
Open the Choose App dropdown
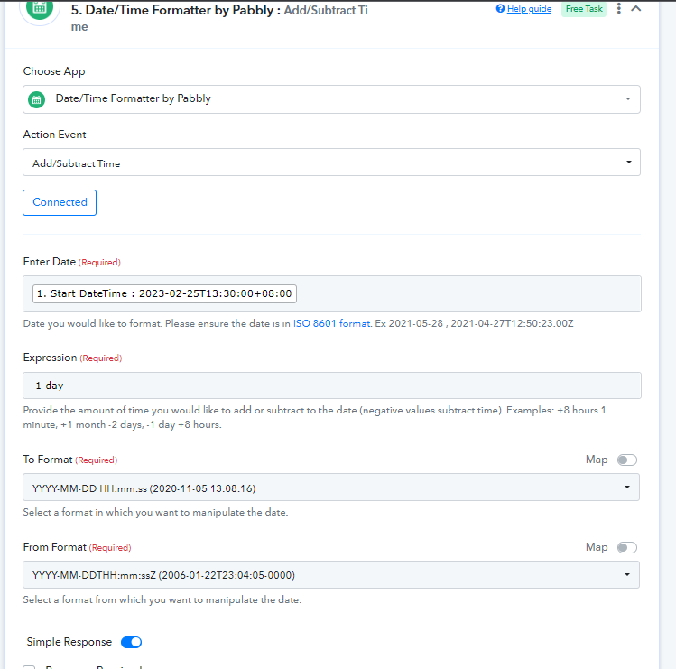pos(331,99)
